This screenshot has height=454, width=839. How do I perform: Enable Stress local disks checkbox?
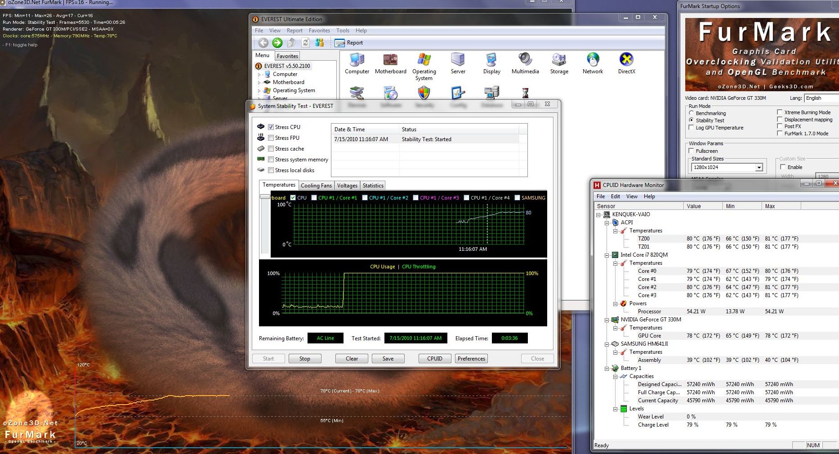271,170
